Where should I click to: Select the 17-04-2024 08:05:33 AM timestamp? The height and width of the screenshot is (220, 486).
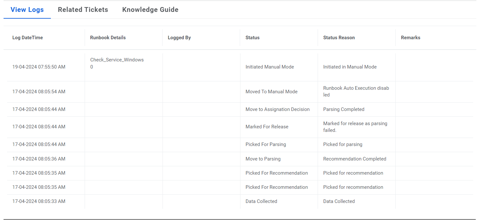(39, 201)
